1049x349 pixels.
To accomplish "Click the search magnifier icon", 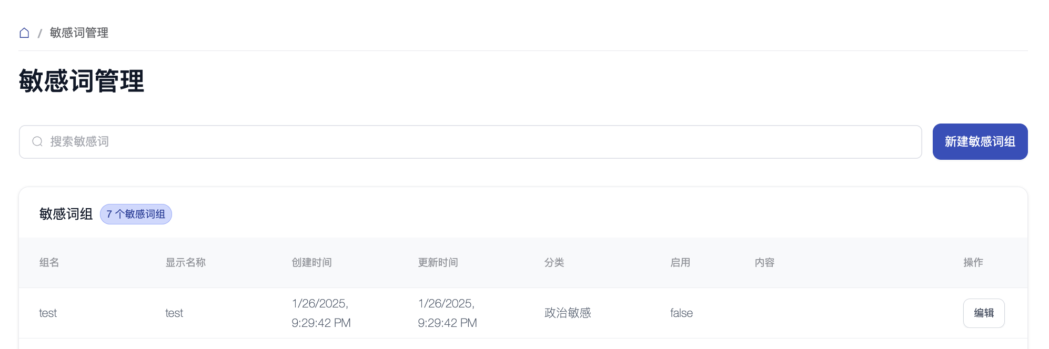I will (37, 141).
